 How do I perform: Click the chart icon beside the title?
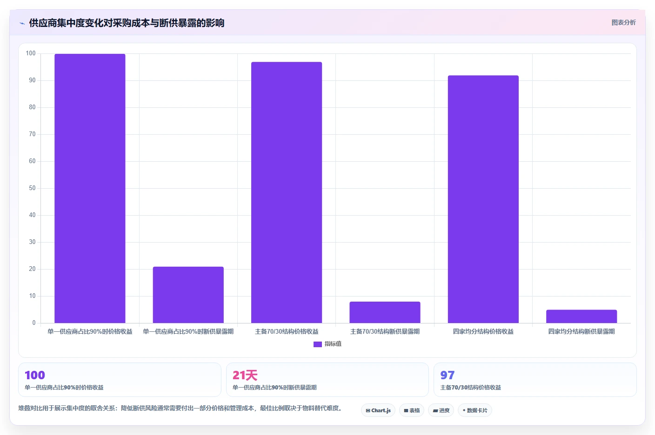coord(22,23)
